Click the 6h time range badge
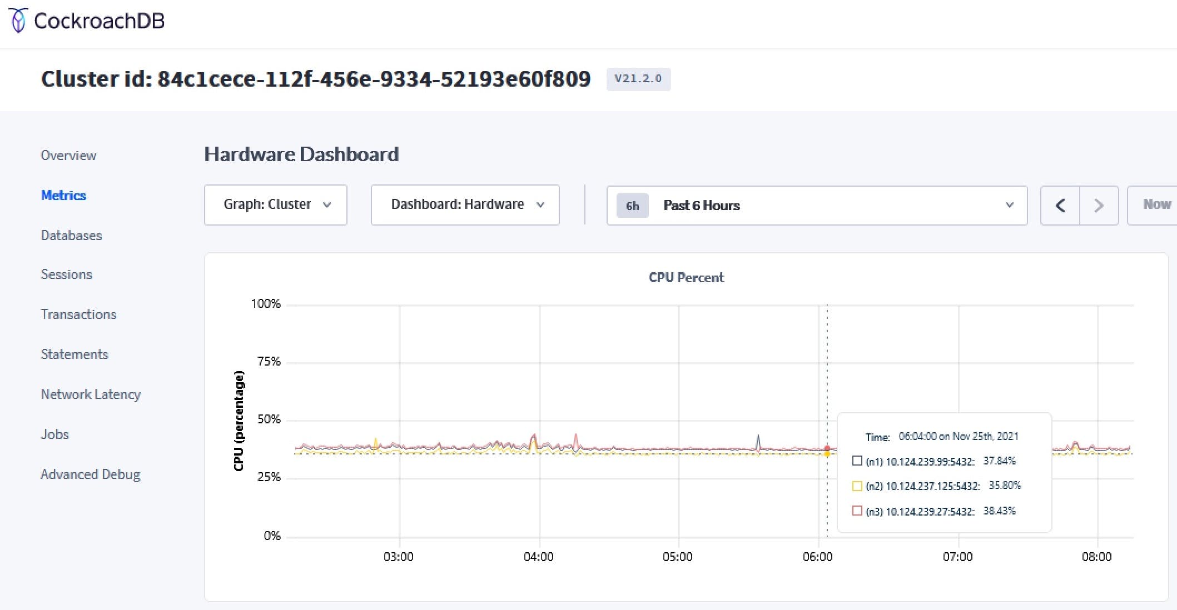The width and height of the screenshot is (1177, 610). click(x=632, y=206)
